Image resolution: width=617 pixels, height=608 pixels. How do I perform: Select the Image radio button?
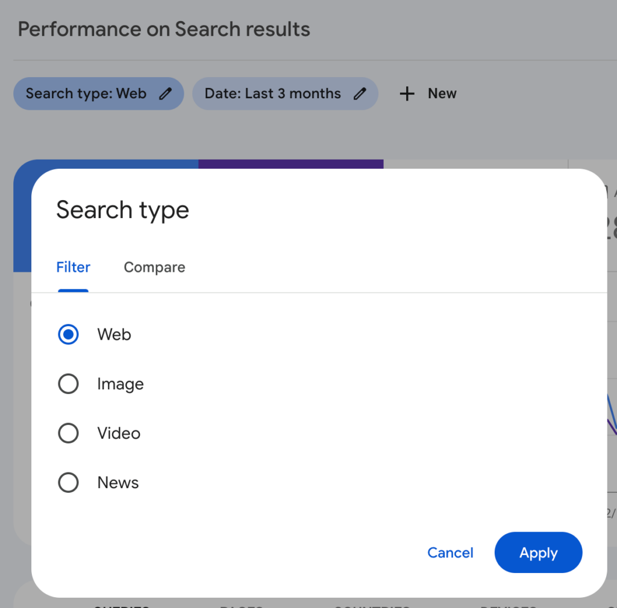68,384
